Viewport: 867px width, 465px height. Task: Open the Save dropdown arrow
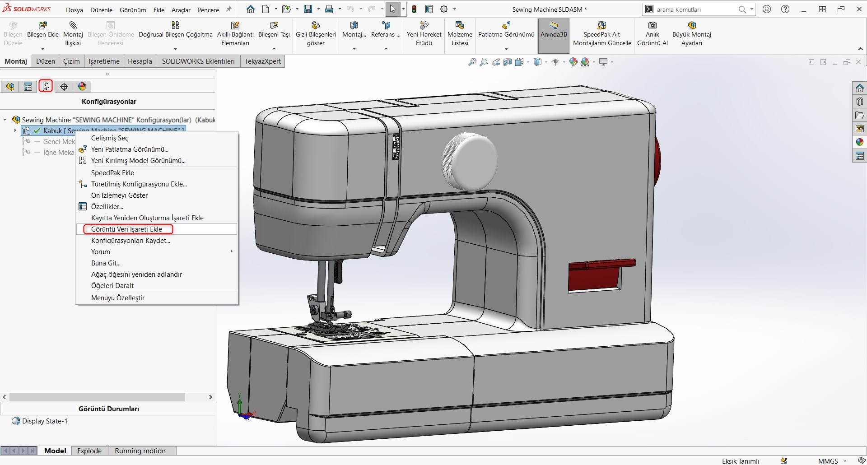point(318,9)
